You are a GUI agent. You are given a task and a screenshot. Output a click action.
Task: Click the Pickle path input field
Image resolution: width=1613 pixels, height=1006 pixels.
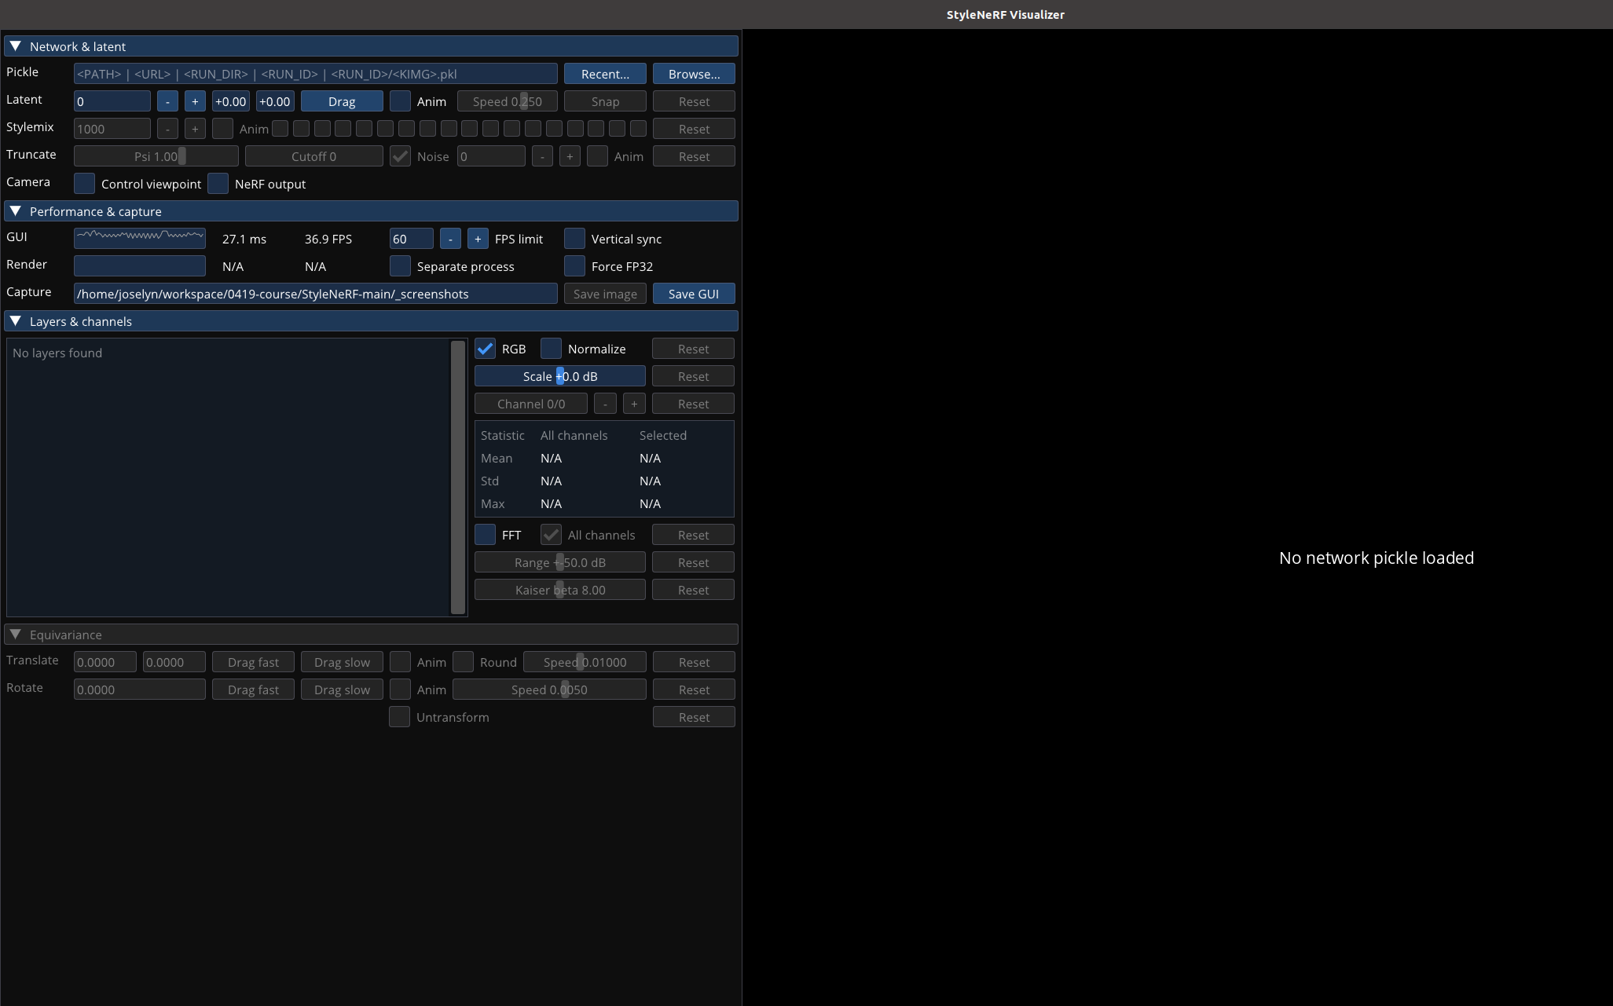[x=315, y=74]
